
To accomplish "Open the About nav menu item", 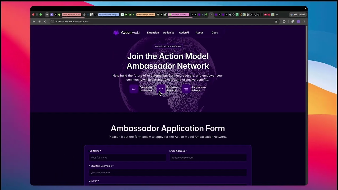I will pyautogui.click(x=199, y=32).
